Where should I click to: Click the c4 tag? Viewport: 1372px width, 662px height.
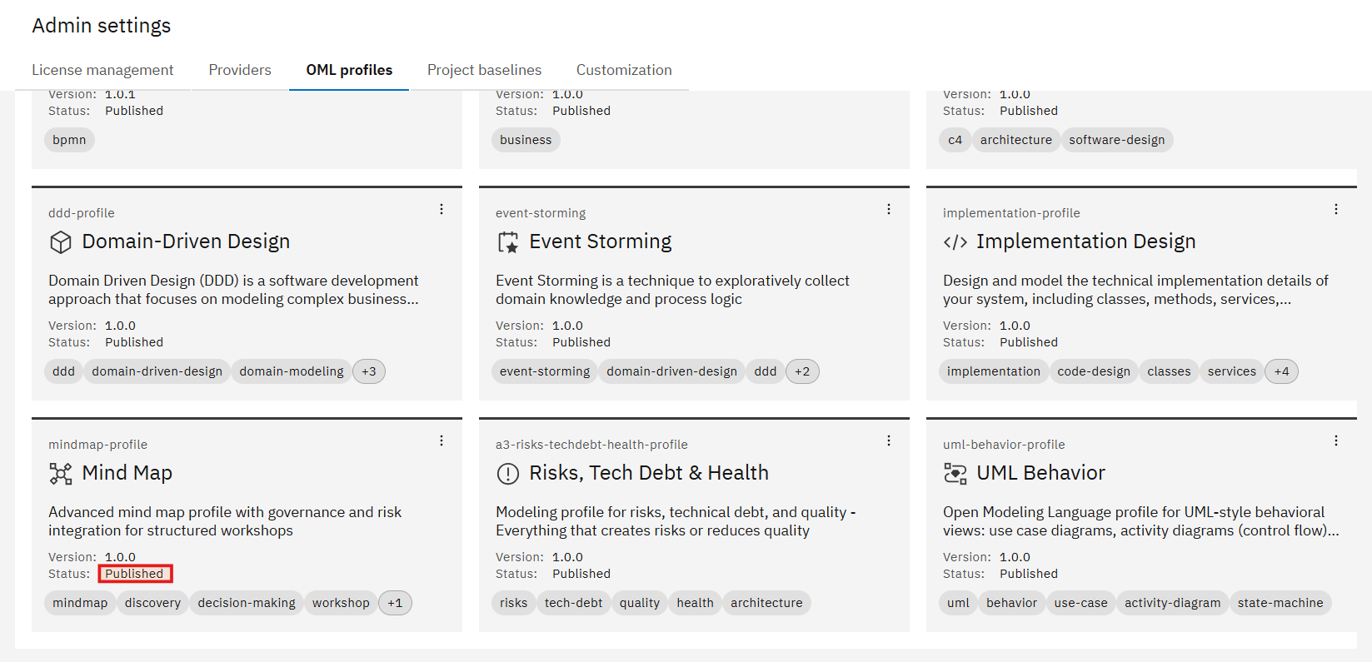click(955, 140)
